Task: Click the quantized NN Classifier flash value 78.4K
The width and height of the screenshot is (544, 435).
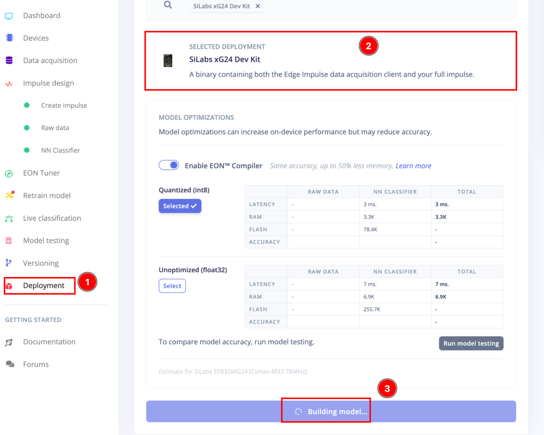Action: click(370, 230)
